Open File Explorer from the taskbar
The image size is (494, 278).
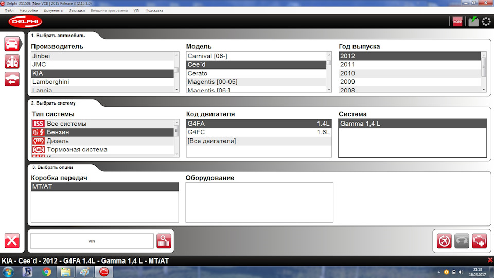click(x=65, y=272)
